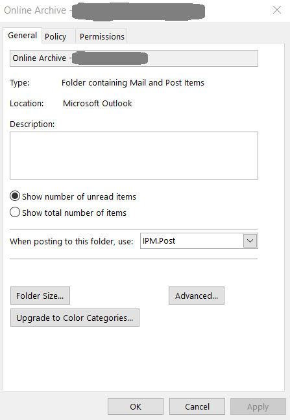The image size is (290, 420).
Task: Click the "When posting to this folder, use" label
Action: click(x=71, y=241)
